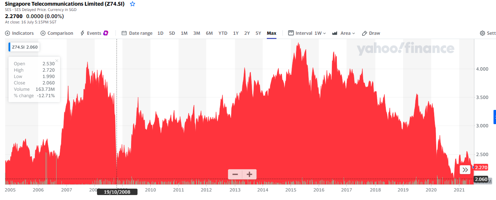Jump to latest data with double arrow

(465, 170)
